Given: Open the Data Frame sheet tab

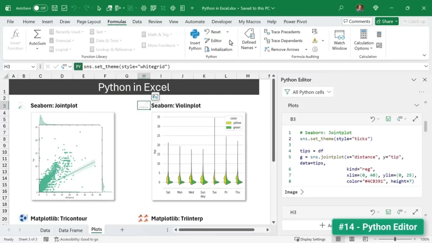Looking at the screenshot, I should coord(70,230).
